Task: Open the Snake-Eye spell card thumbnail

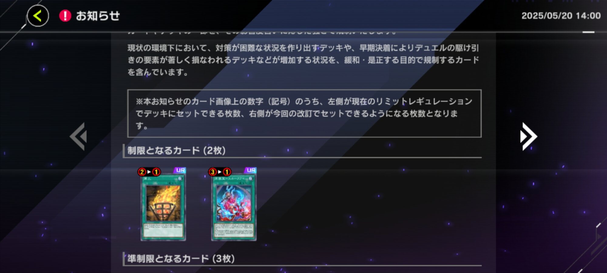Action: pos(234,207)
